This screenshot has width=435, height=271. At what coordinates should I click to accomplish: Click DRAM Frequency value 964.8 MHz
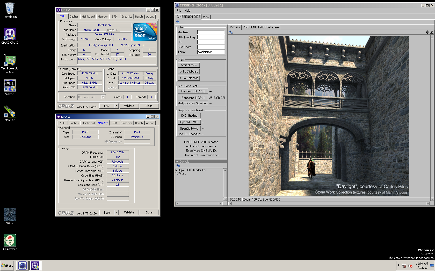118,152
